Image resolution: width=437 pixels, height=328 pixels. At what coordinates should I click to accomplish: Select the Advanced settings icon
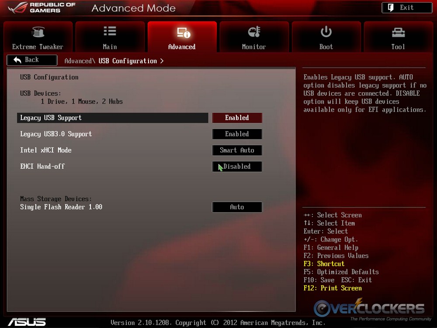click(x=182, y=32)
